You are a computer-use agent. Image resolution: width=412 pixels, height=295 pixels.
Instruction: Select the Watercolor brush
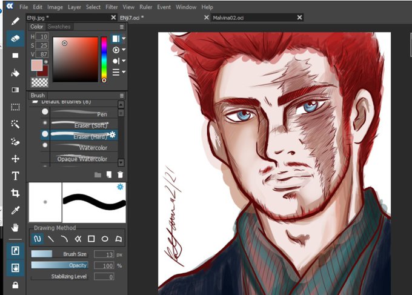coord(79,146)
